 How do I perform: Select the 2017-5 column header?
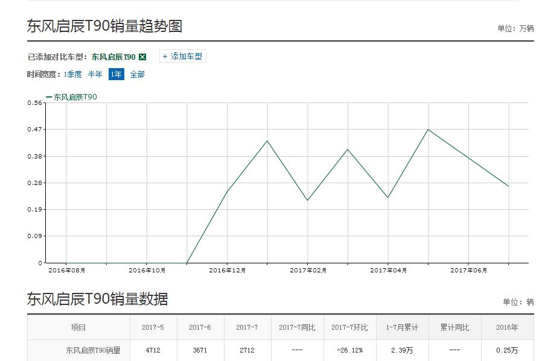point(153,327)
